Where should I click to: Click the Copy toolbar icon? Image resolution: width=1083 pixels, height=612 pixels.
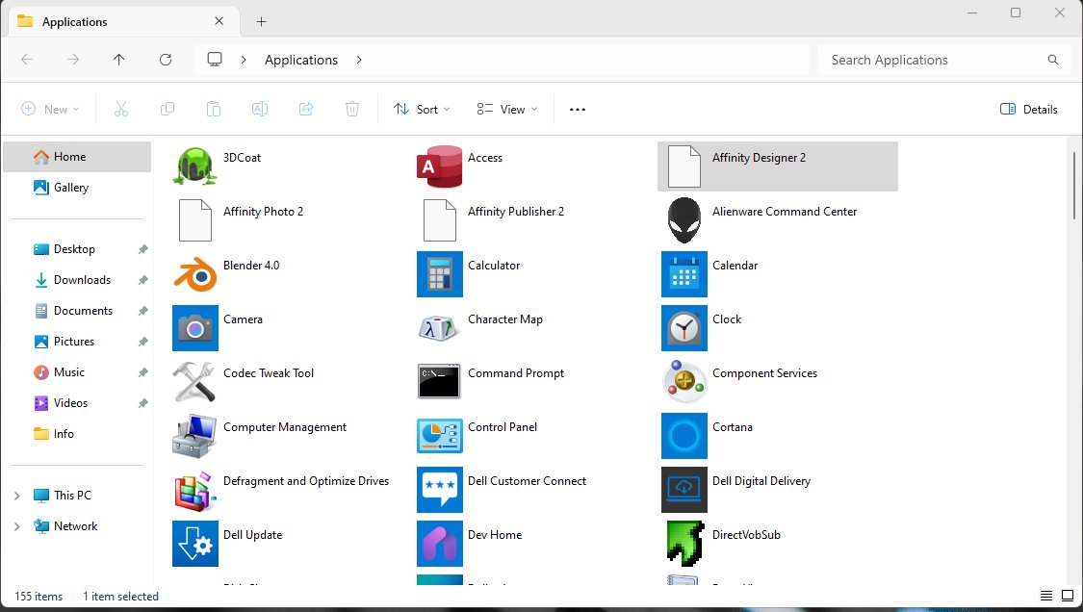168,109
